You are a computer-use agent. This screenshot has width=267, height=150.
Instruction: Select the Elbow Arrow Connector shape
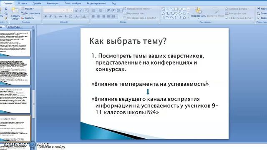172,13
